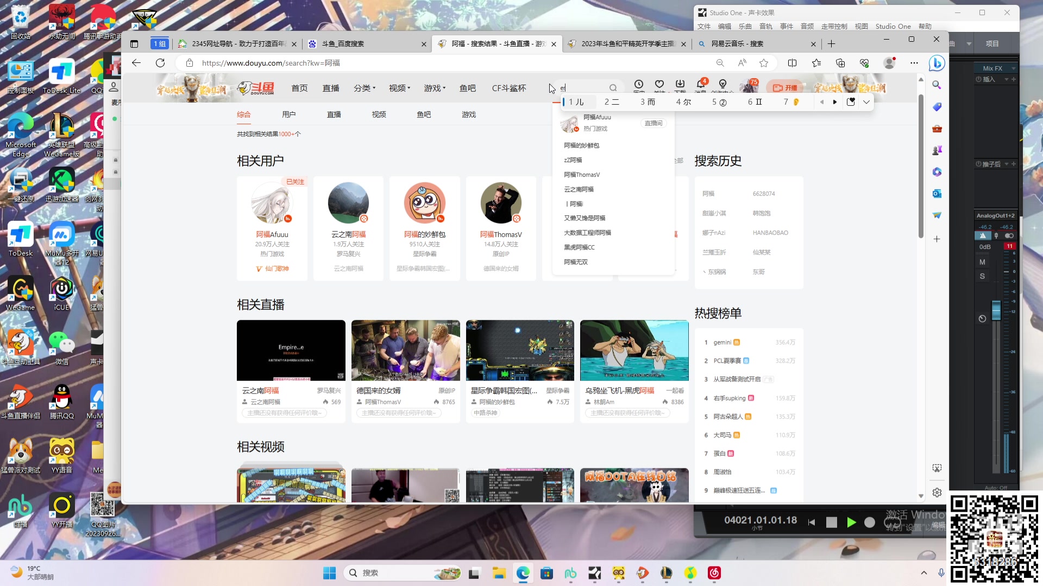The image size is (1043, 586).
Task: Click the red 开播 start-streaming button
Action: (x=785, y=88)
